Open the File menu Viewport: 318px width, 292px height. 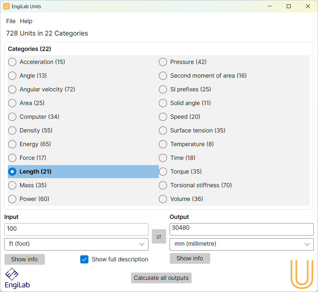point(11,21)
